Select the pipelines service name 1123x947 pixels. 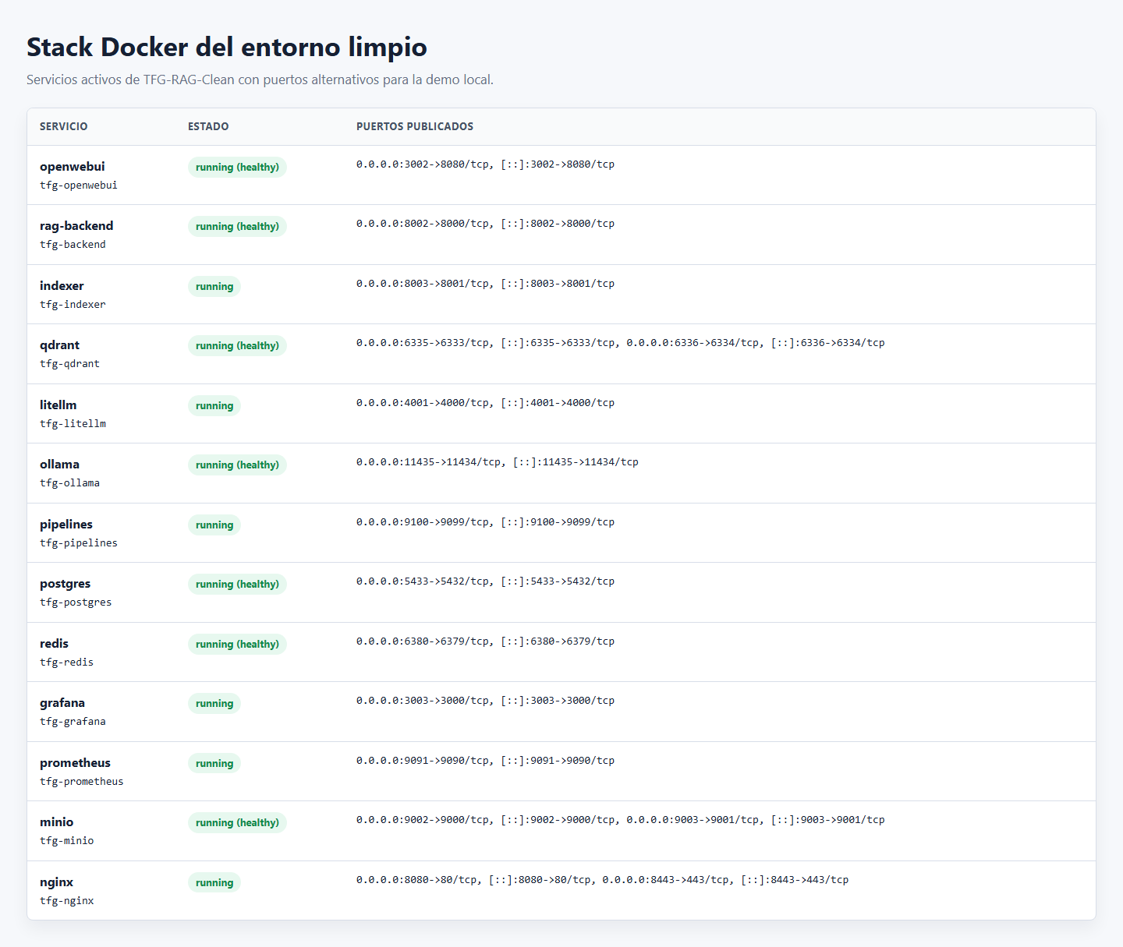pos(66,525)
